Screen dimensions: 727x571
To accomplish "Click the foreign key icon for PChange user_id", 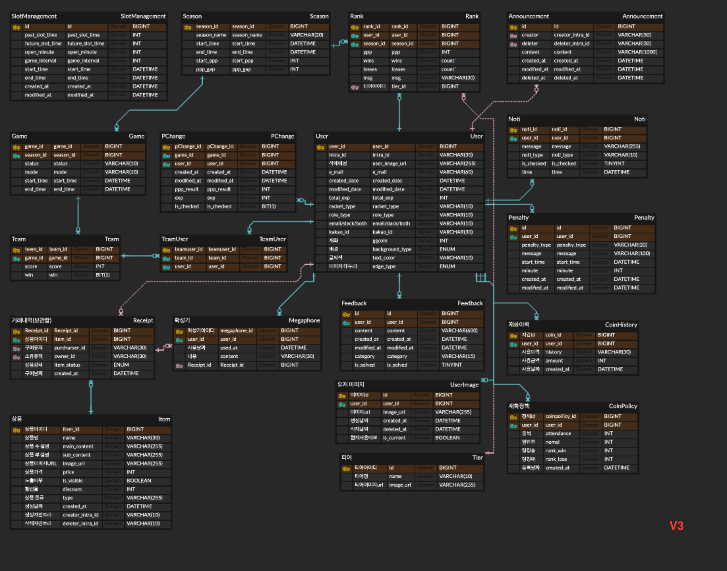I will 166,165.
